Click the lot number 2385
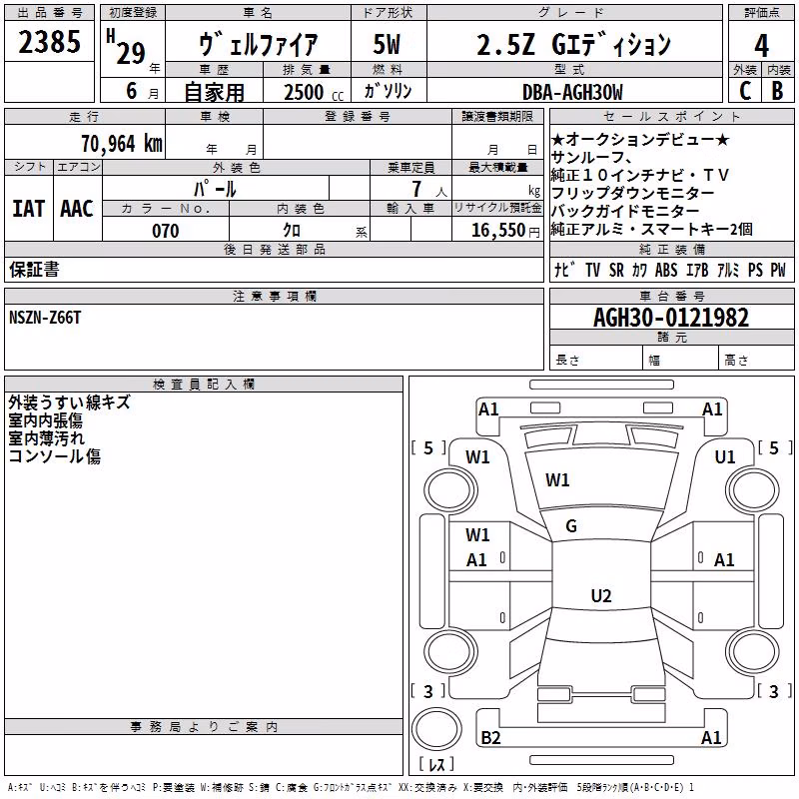Screen dimensions: 799x799 (49, 41)
